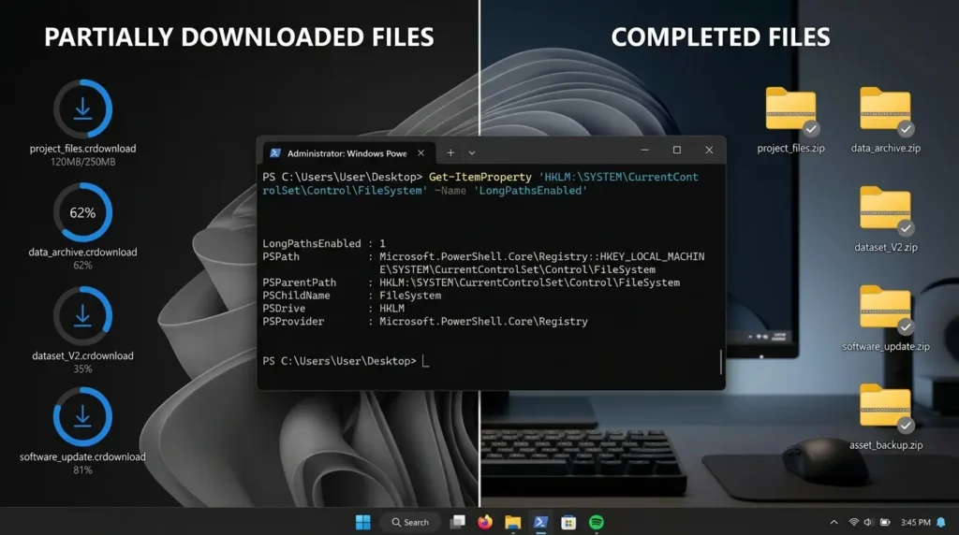Launch Firefox from the taskbar

click(485, 522)
